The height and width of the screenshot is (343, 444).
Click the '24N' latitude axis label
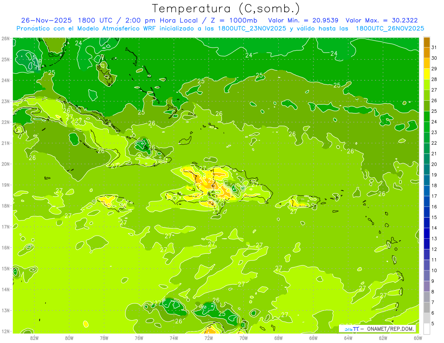tap(6, 80)
